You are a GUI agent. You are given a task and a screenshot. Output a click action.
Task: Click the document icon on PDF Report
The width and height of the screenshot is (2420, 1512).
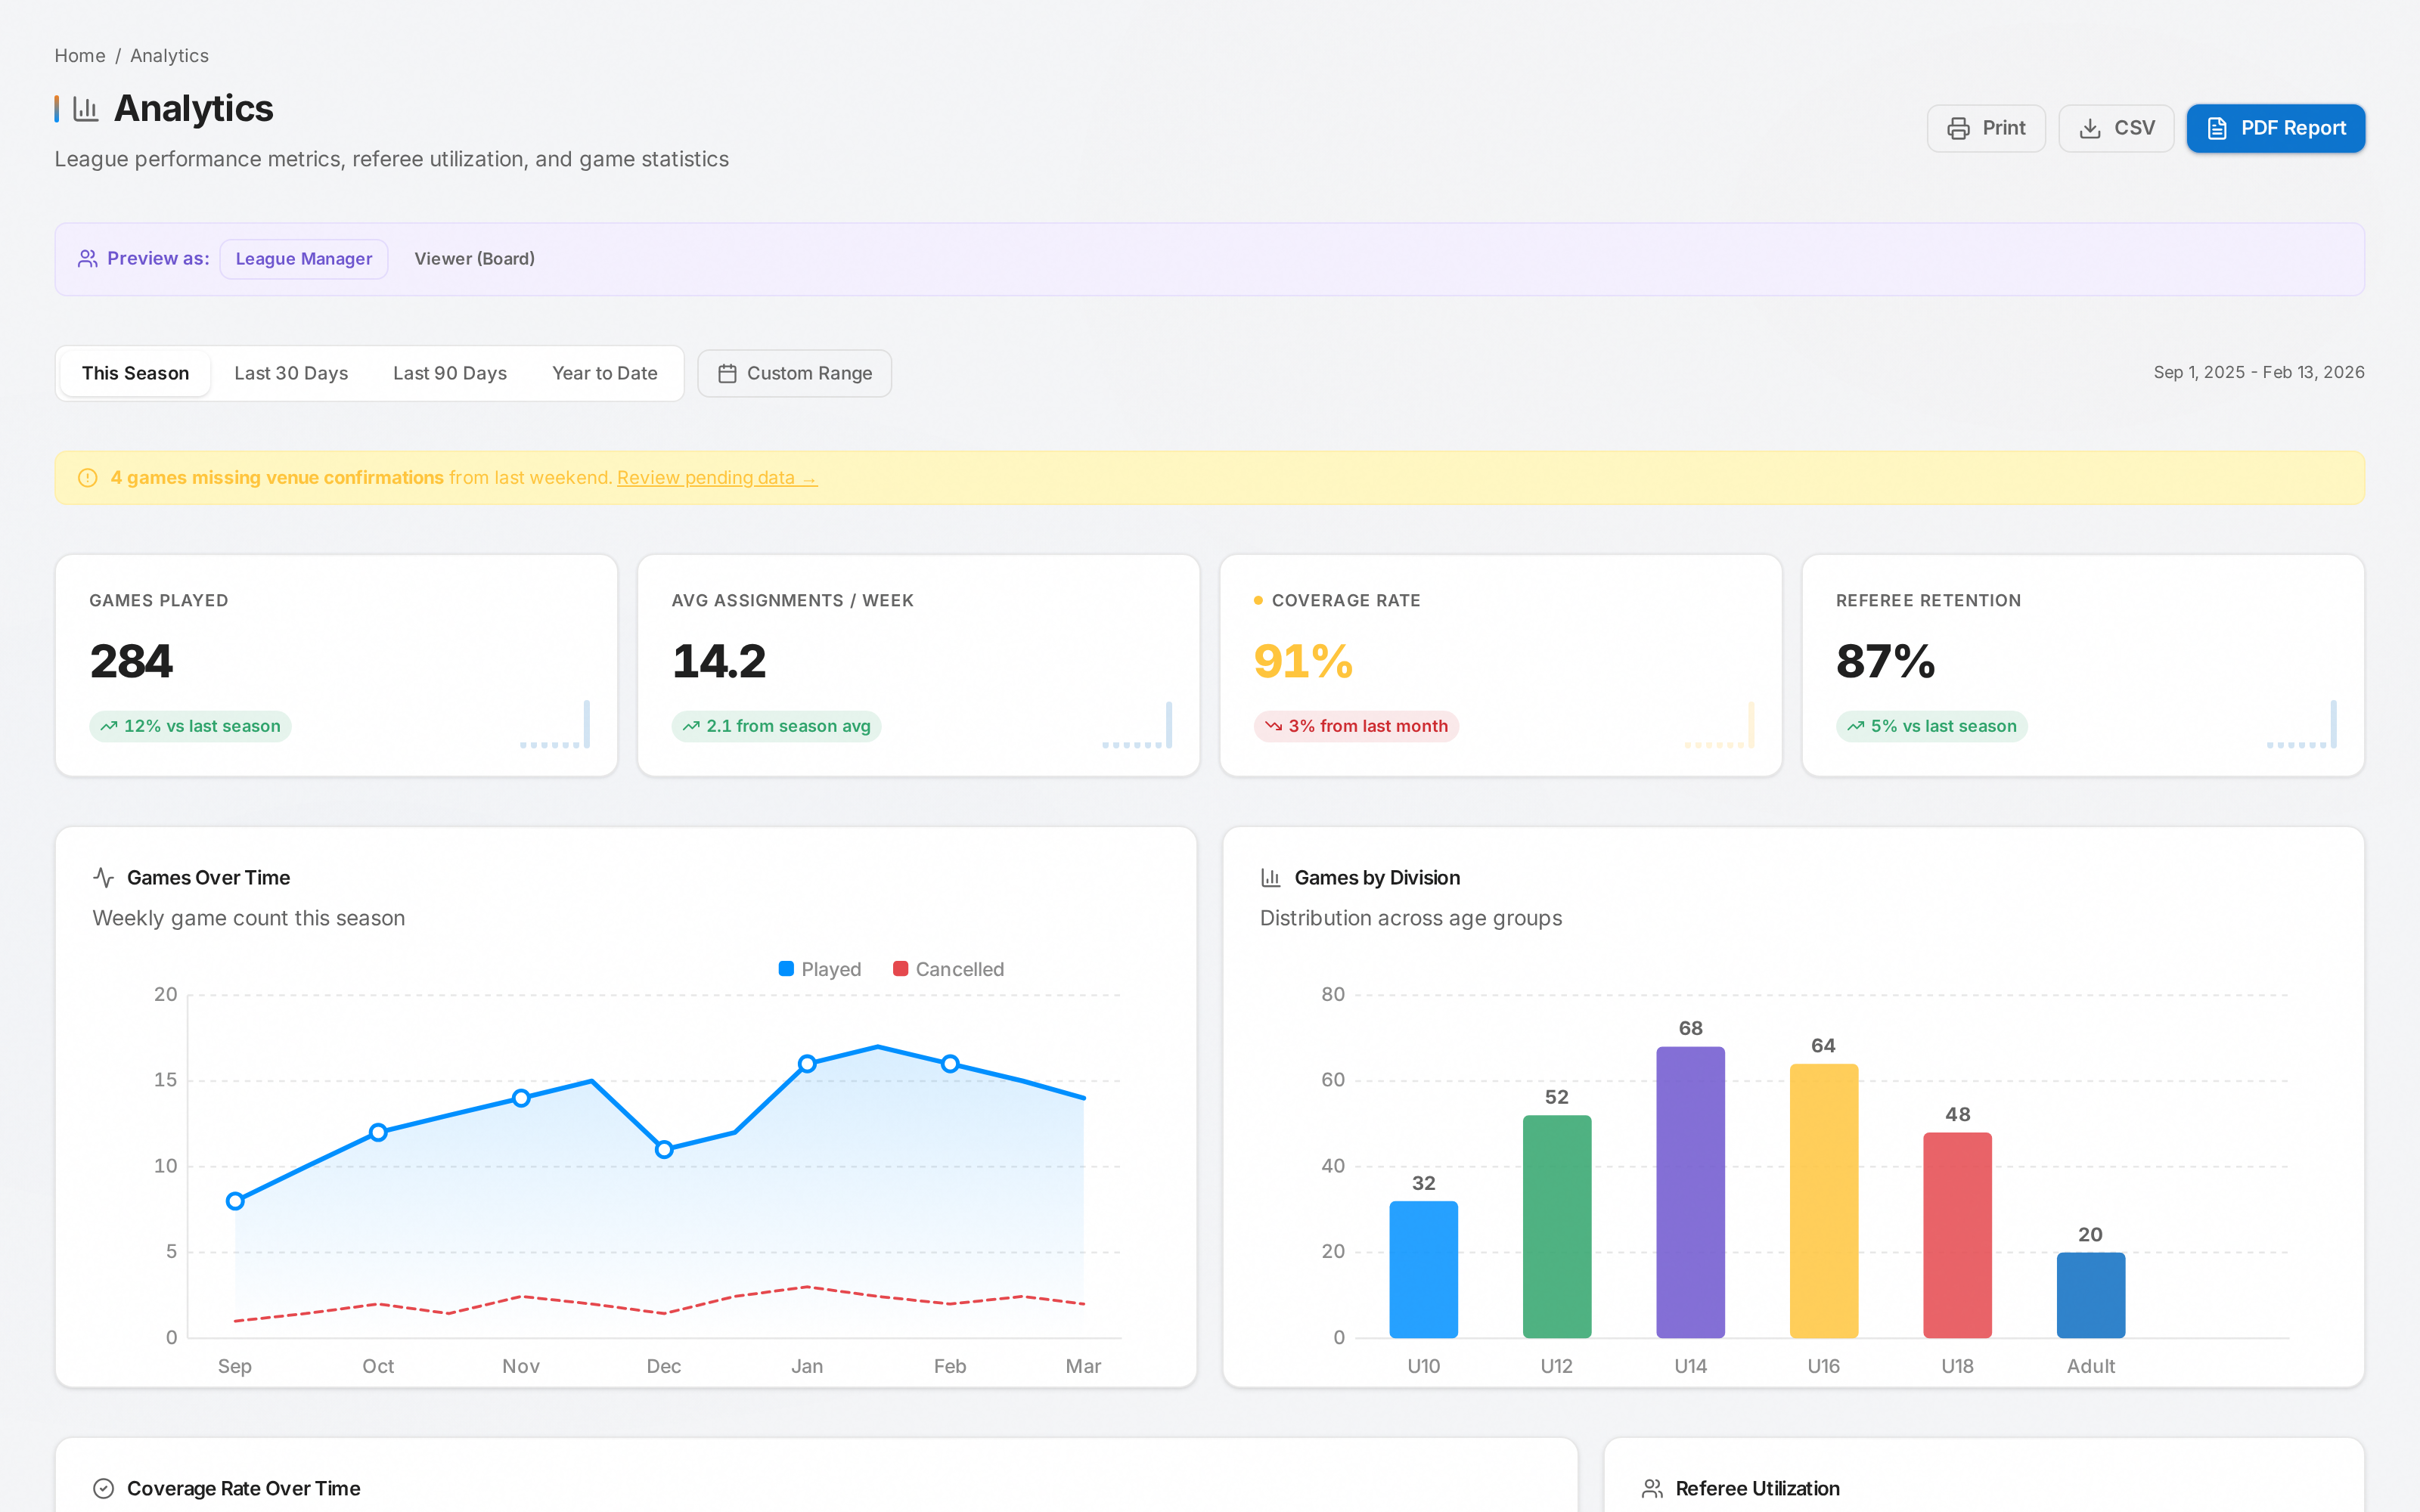click(2217, 128)
